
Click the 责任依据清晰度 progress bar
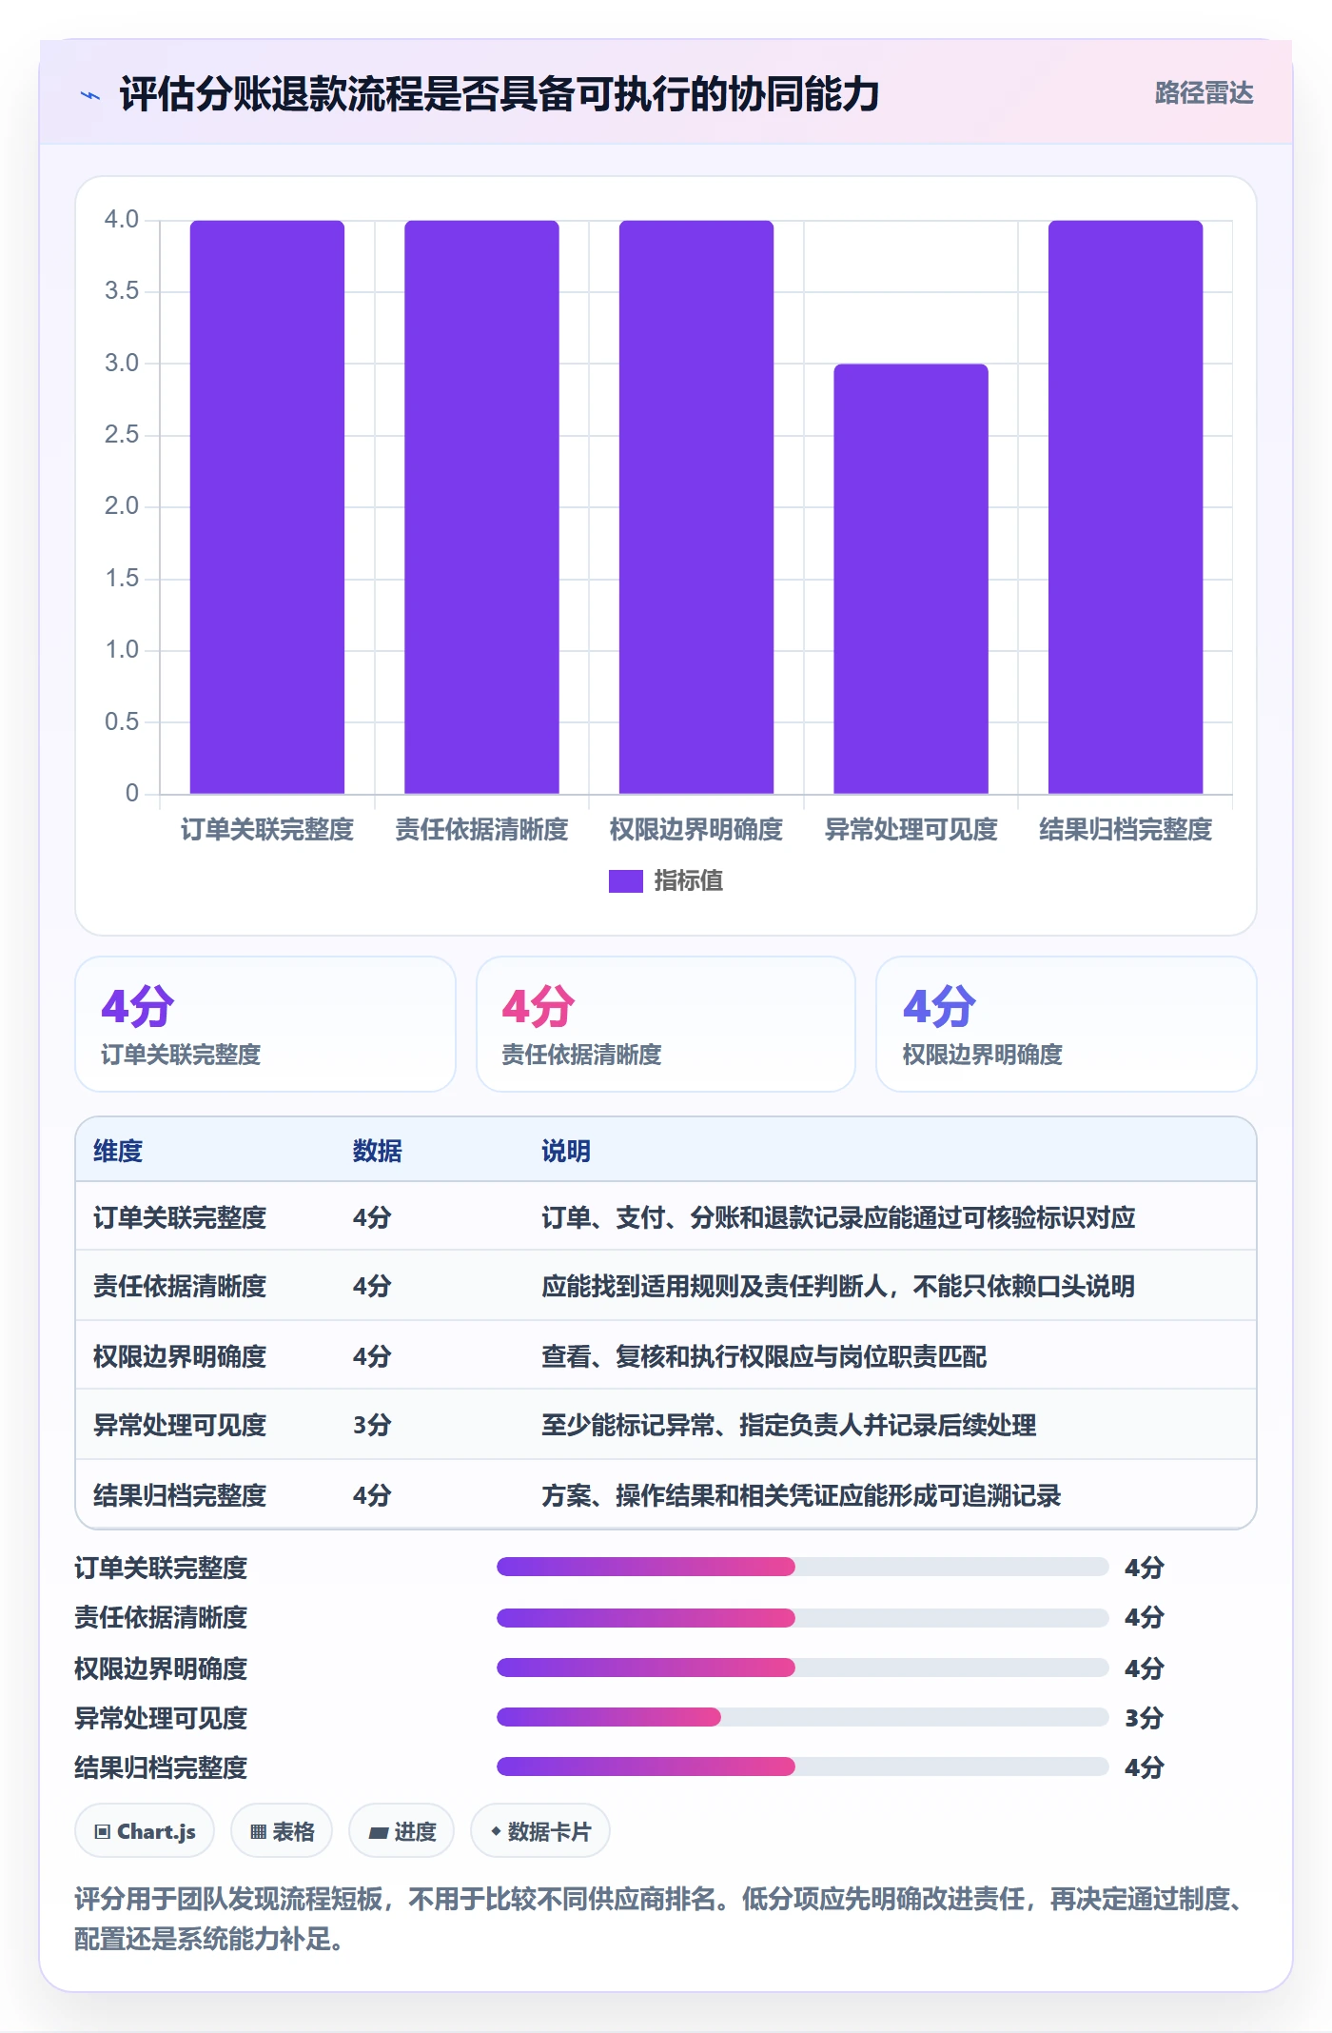tap(803, 1617)
